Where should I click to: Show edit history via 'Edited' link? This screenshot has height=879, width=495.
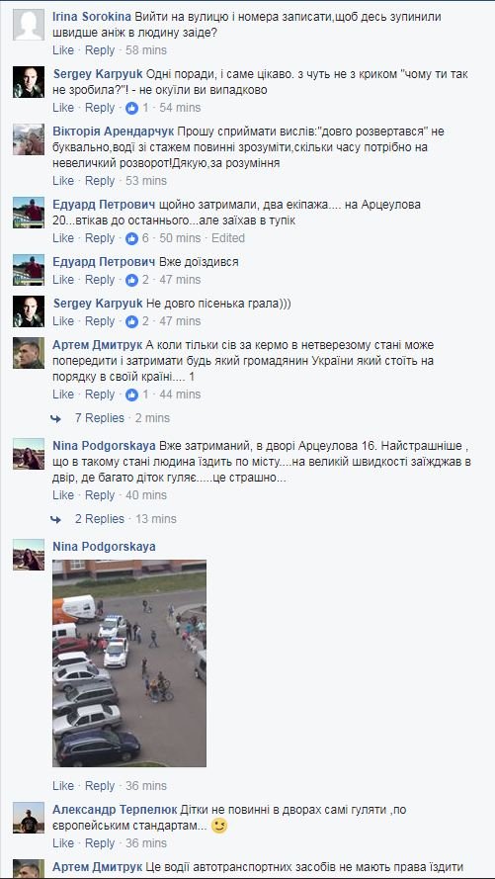click(x=228, y=238)
